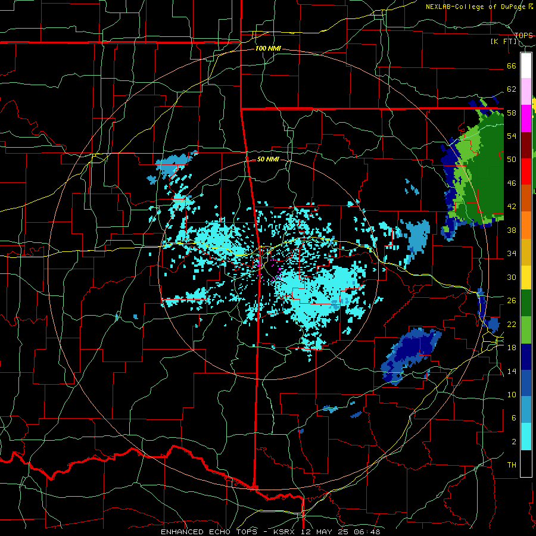Click the yellow legend swatch near 30

coord(526,277)
